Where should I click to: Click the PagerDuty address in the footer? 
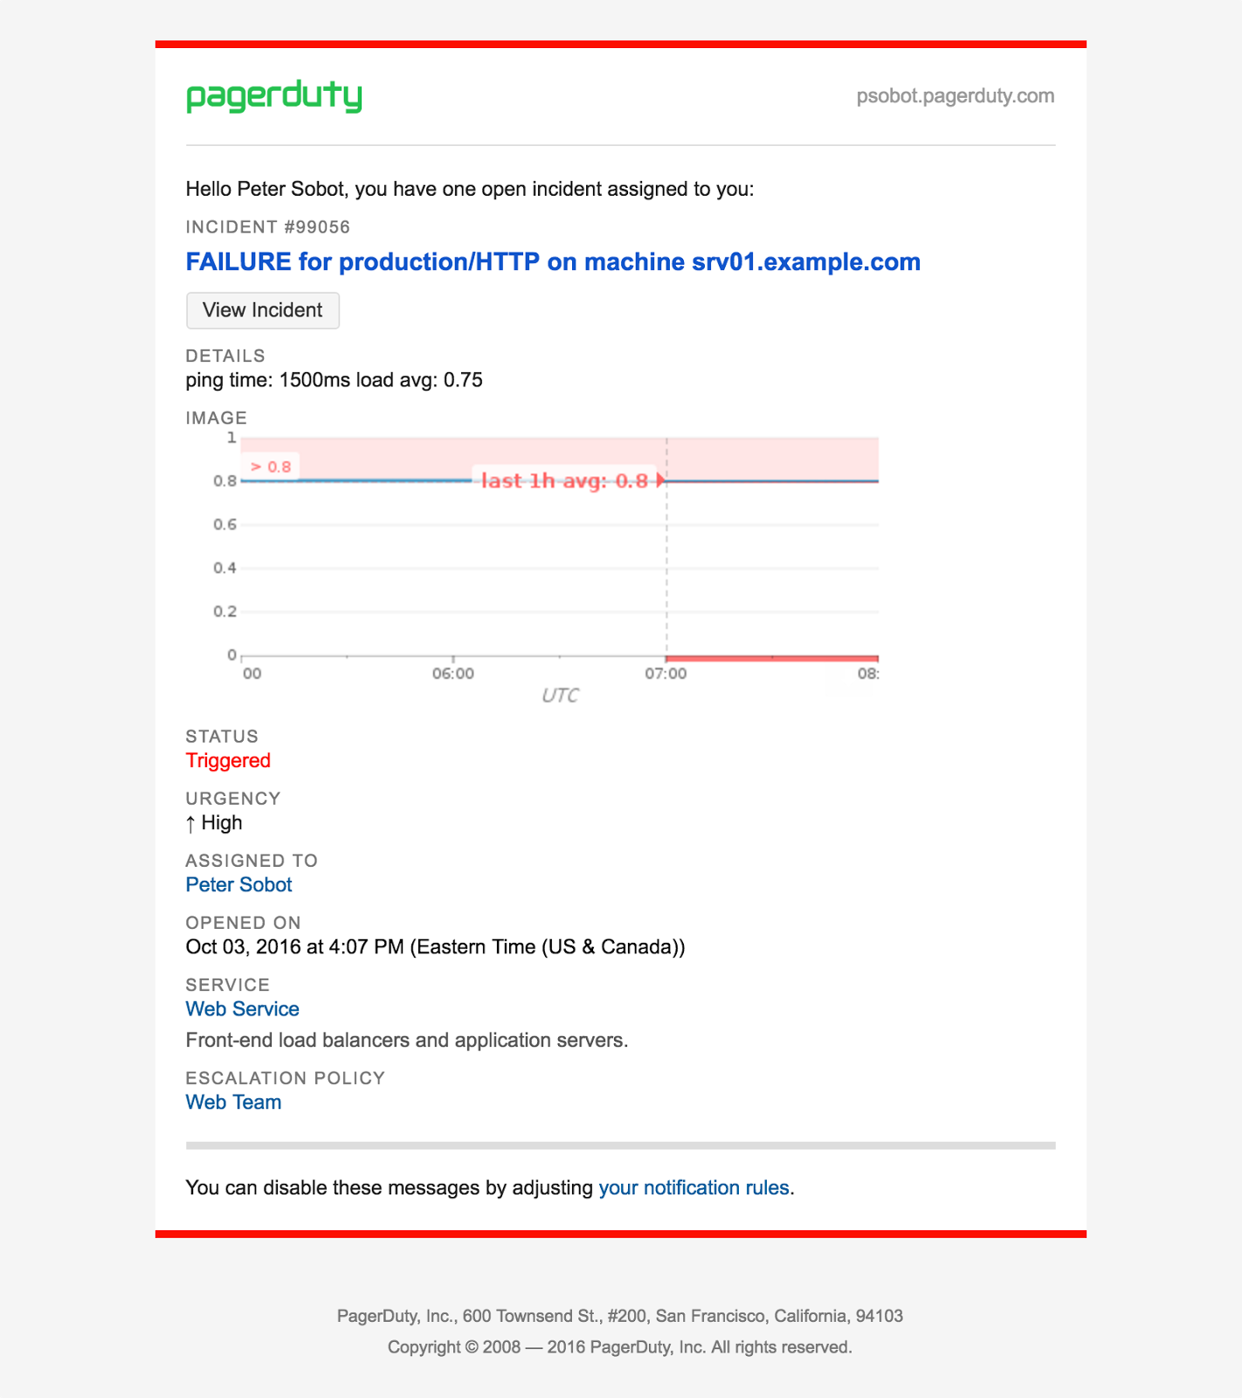pyautogui.click(x=620, y=1315)
